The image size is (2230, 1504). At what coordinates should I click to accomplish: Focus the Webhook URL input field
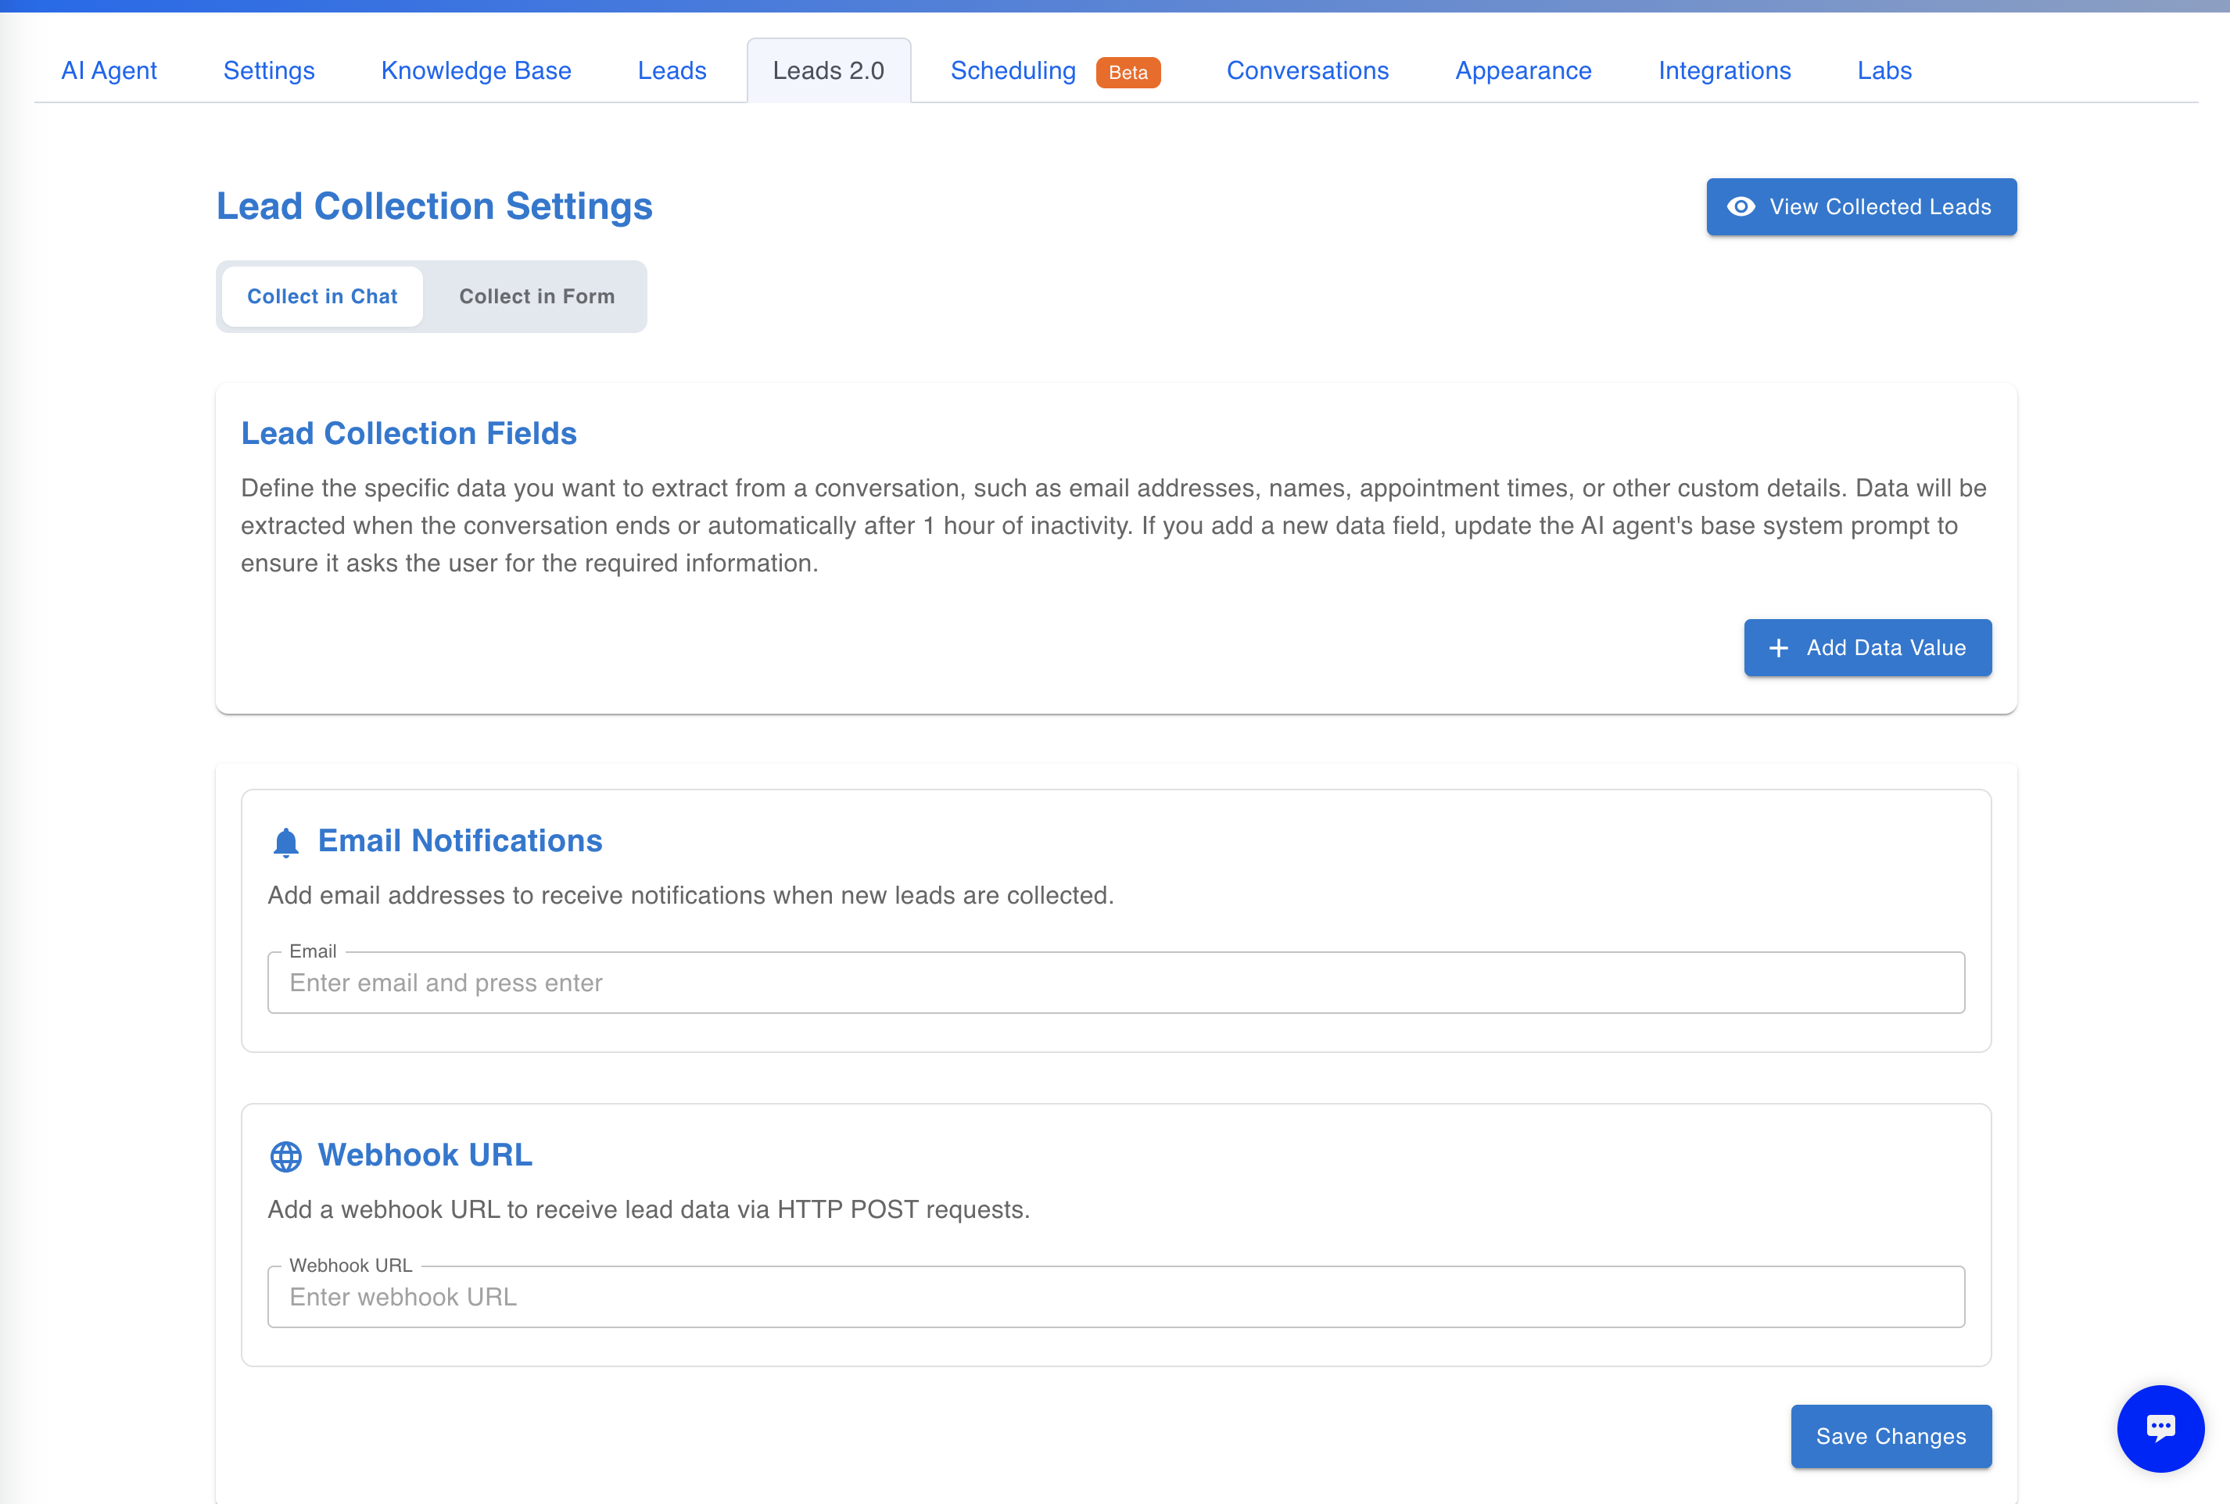pyautogui.click(x=1116, y=1297)
